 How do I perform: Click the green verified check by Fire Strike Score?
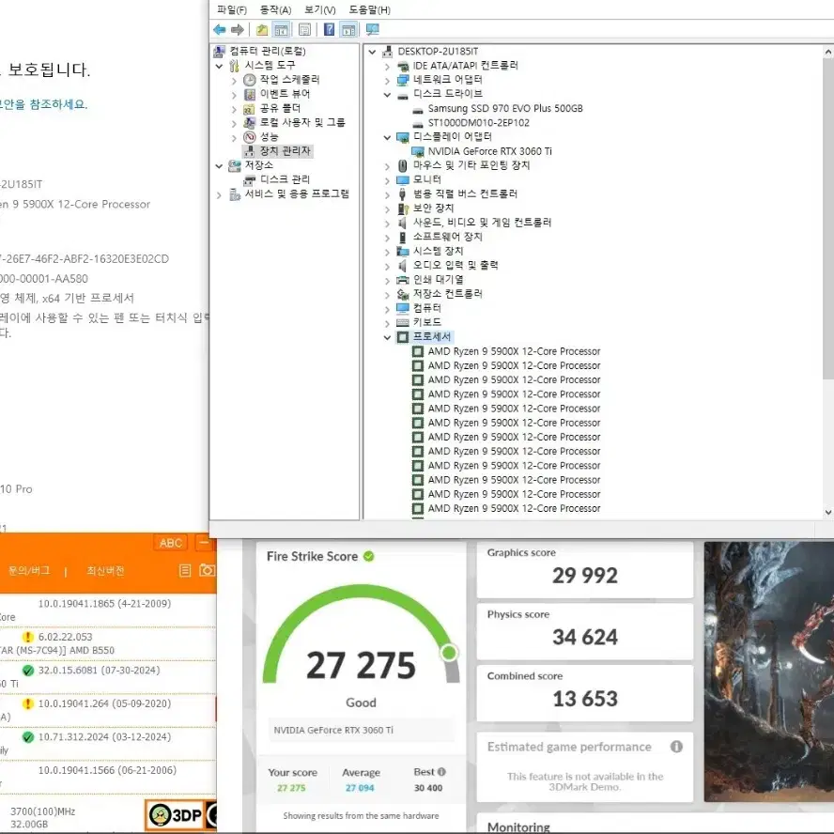pyautogui.click(x=368, y=556)
